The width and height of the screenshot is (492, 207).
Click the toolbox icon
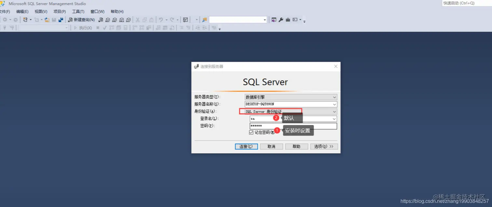click(288, 20)
